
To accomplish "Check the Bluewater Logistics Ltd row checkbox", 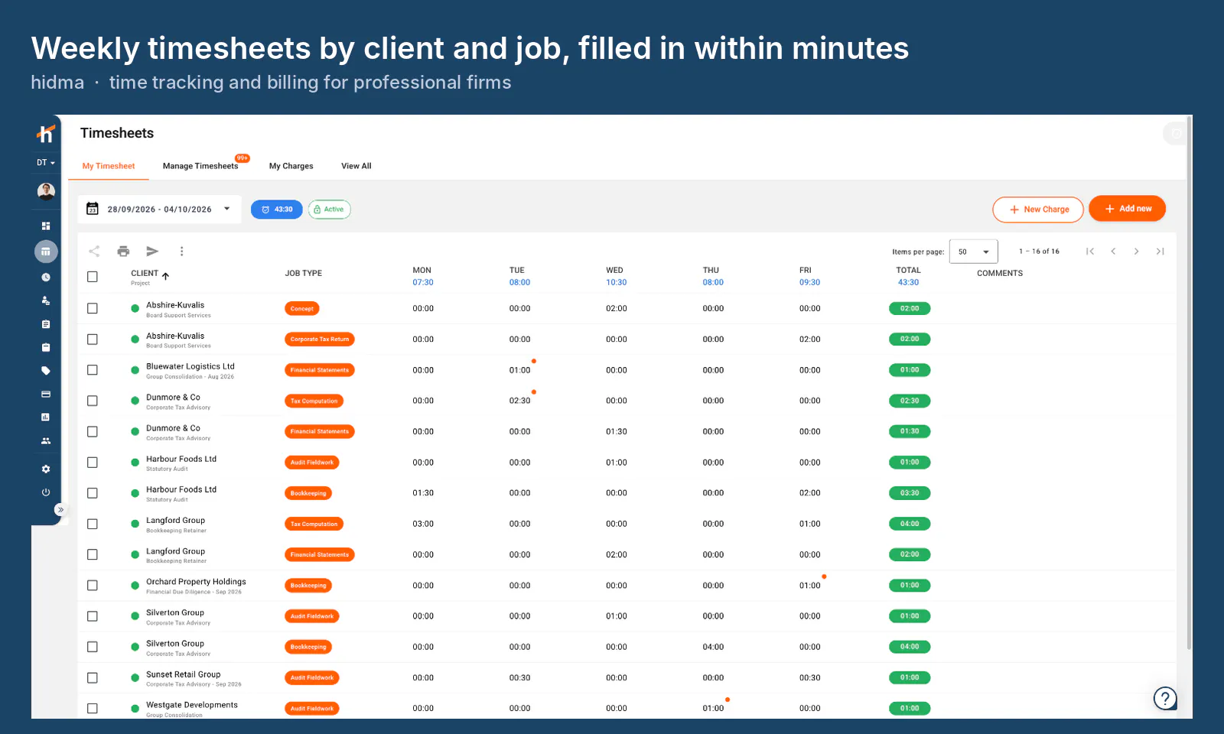I will (93, 370).
